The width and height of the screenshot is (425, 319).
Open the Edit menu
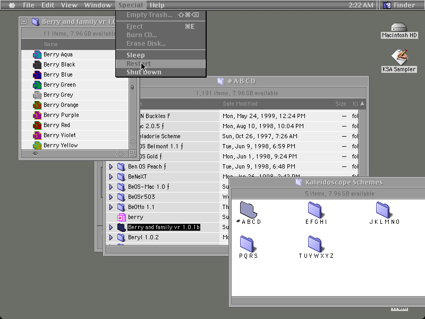pyautogui.click(x=48, y=5)
